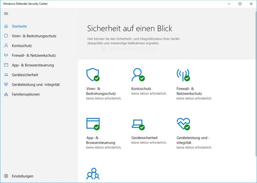
Task: Click the heart icon for Geräteleistung in sidebar
Action: (6, 84)
